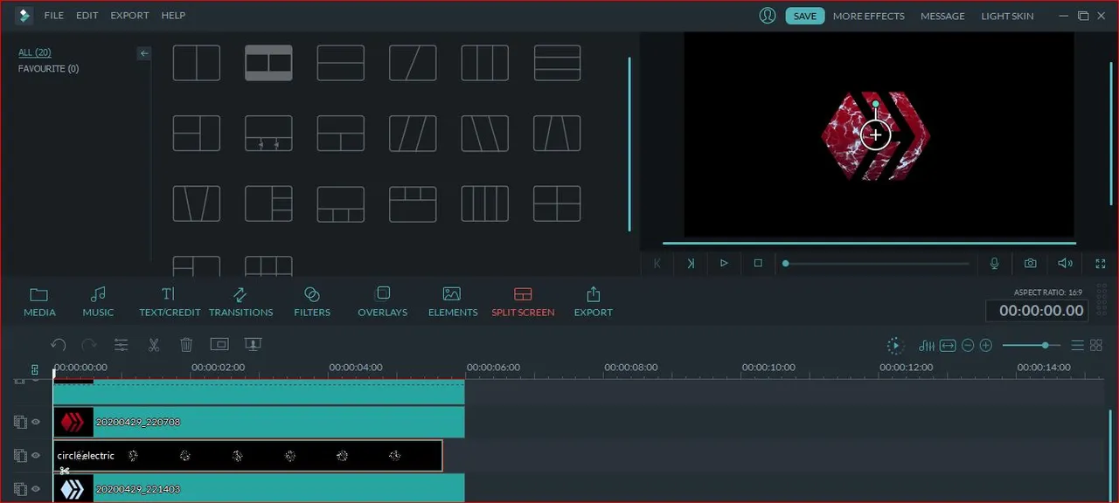Image resolution: width=1119 pixels, height=503 pixels.
Task: Enter full screen preview mode
Action: point(1101,263)
